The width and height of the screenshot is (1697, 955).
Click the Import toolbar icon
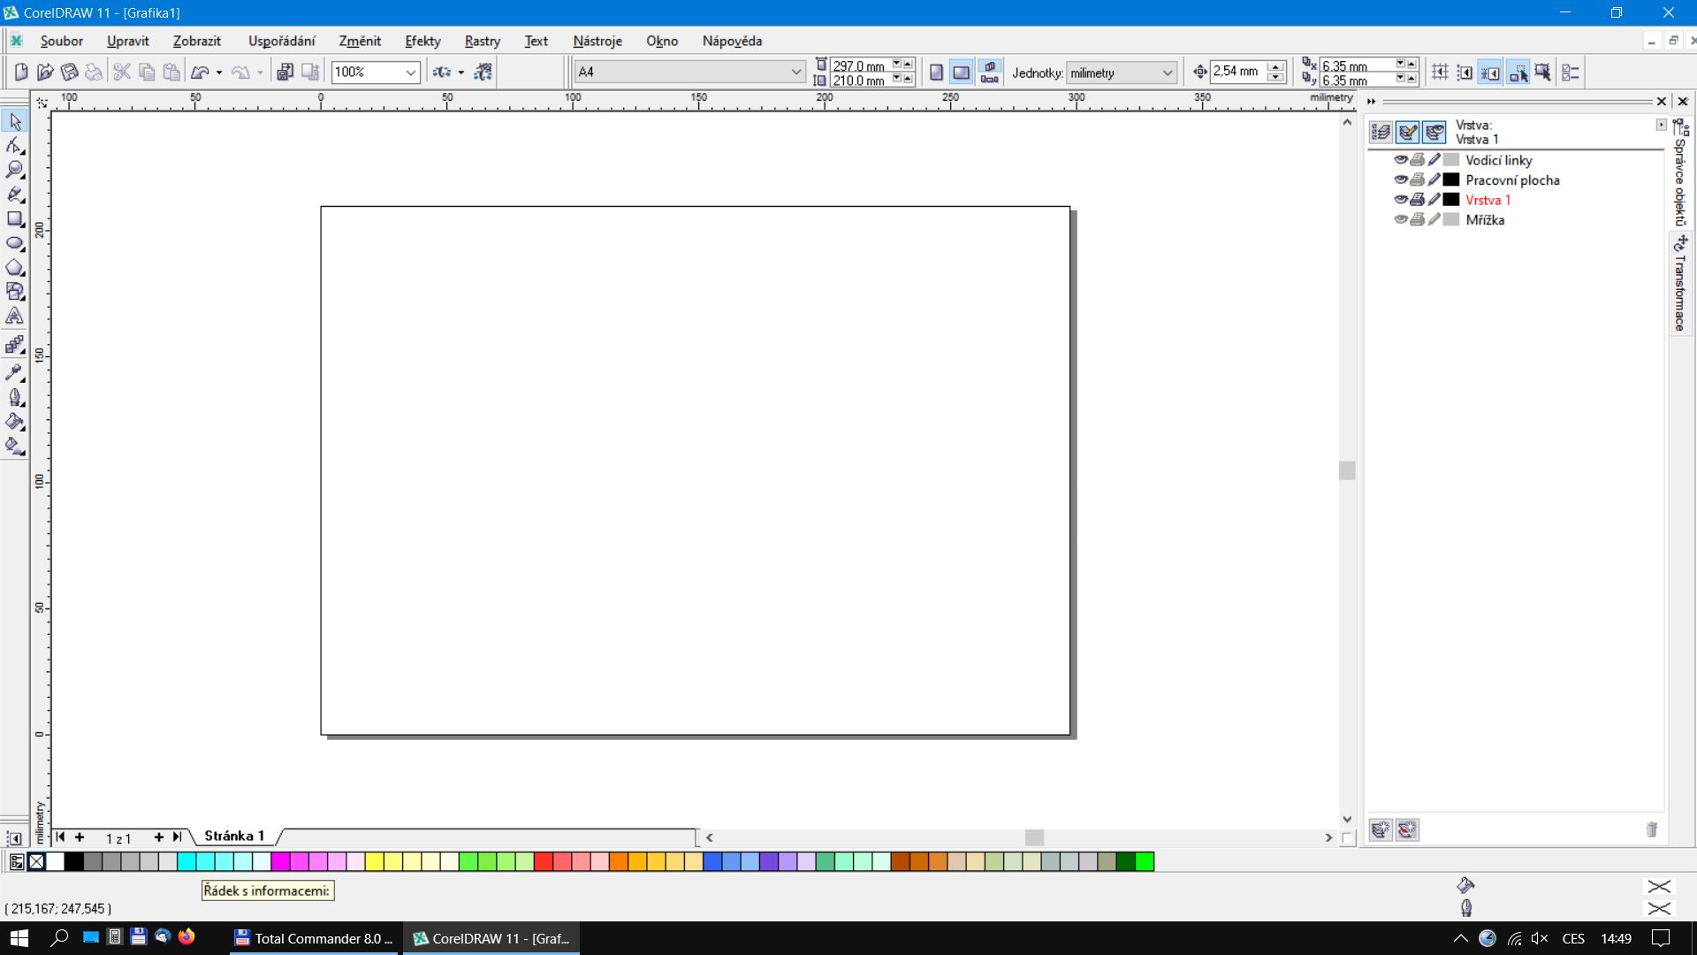(285, 73)
